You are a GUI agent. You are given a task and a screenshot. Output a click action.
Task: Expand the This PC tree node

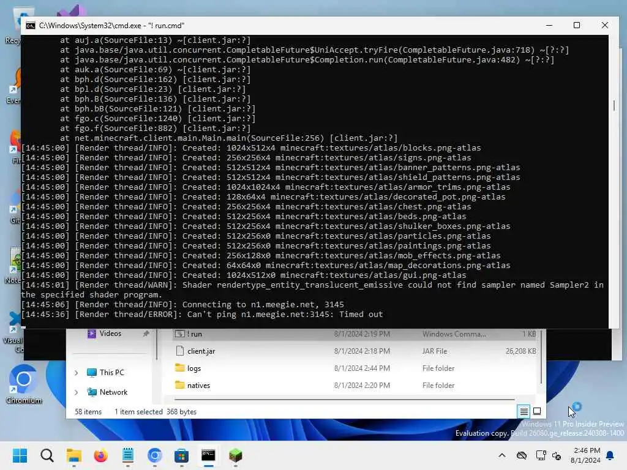click(x=77, y=373)
